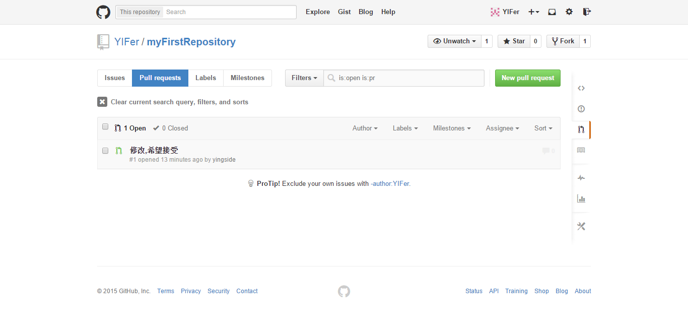Open the Milestones filter dropdown
Viewport: 688px width, 336px height.
pyautogui.click(x=452, y=128)
